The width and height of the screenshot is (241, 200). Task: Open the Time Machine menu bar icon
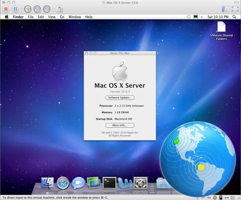coord(189,17)
